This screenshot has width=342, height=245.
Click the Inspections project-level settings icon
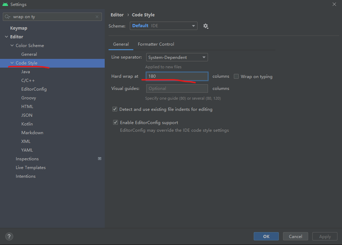pos(100,159)
